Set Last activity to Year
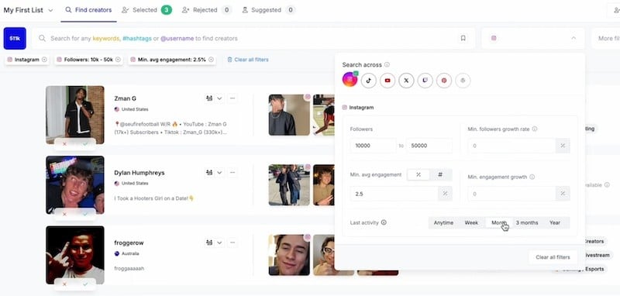The image size is (620, 296). [555, 222]
